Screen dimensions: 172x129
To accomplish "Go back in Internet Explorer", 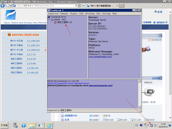I will [x=3, y=6].
